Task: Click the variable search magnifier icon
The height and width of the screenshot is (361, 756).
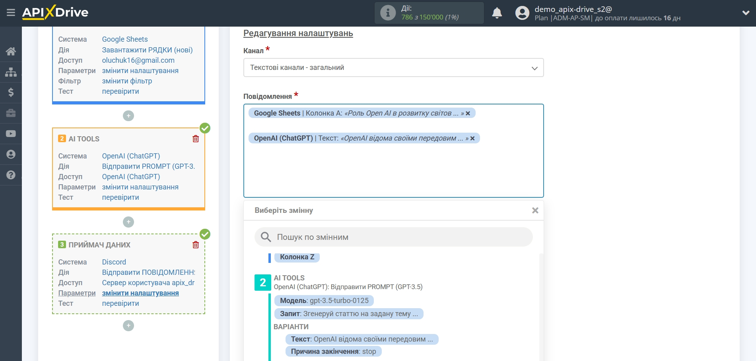Action: click(266, 237)
